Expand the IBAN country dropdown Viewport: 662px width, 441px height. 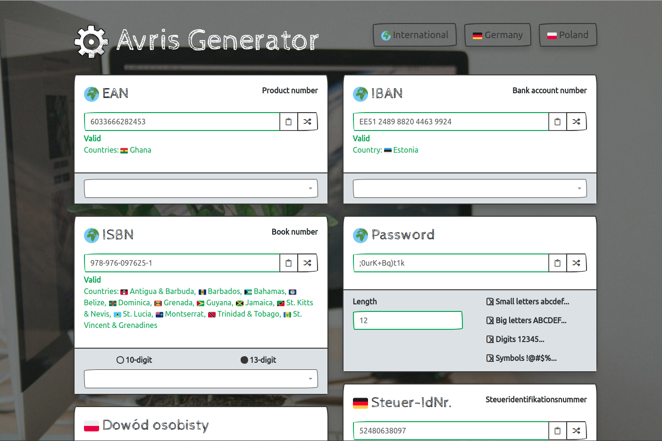pos(470,188)
